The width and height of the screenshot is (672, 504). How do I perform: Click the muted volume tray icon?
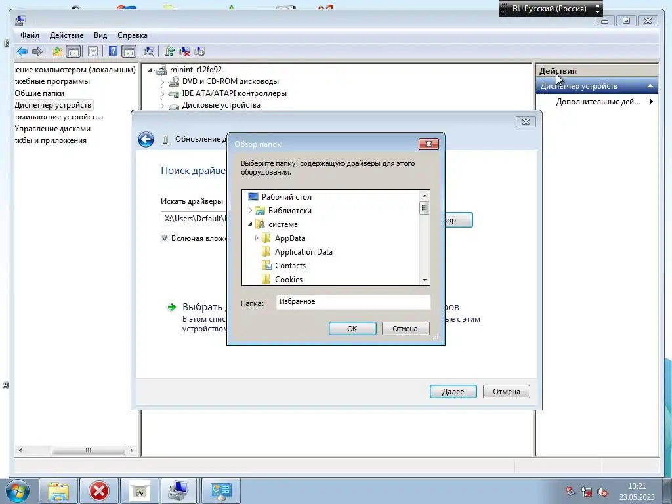[602, 492]
